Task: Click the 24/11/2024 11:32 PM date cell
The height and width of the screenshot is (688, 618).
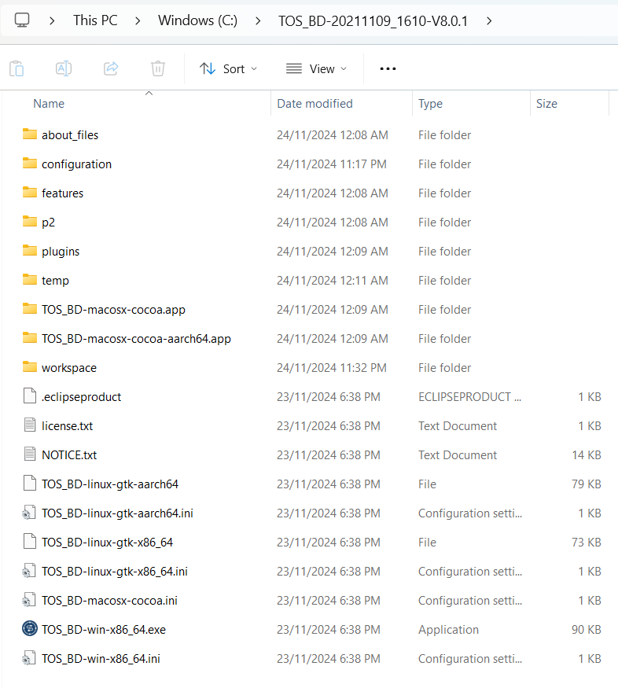Action: (332, 368)
